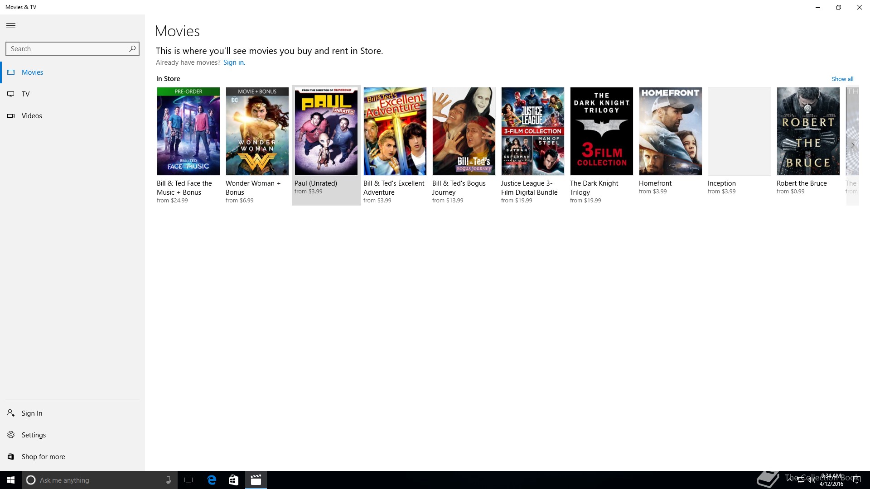Screen dimensions: 870x489
Task: Open the blank Inception poster tile
Action: click(x=739, y=131)
